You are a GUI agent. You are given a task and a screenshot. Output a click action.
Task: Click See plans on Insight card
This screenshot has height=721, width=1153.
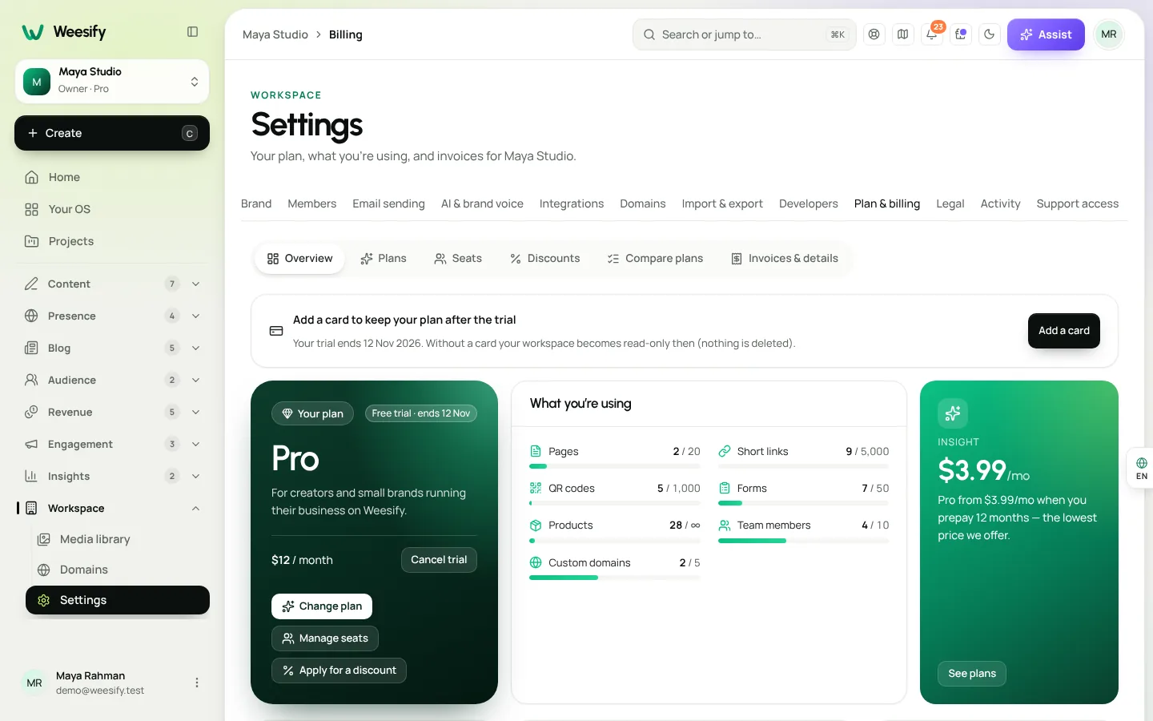tap(972, 674)
